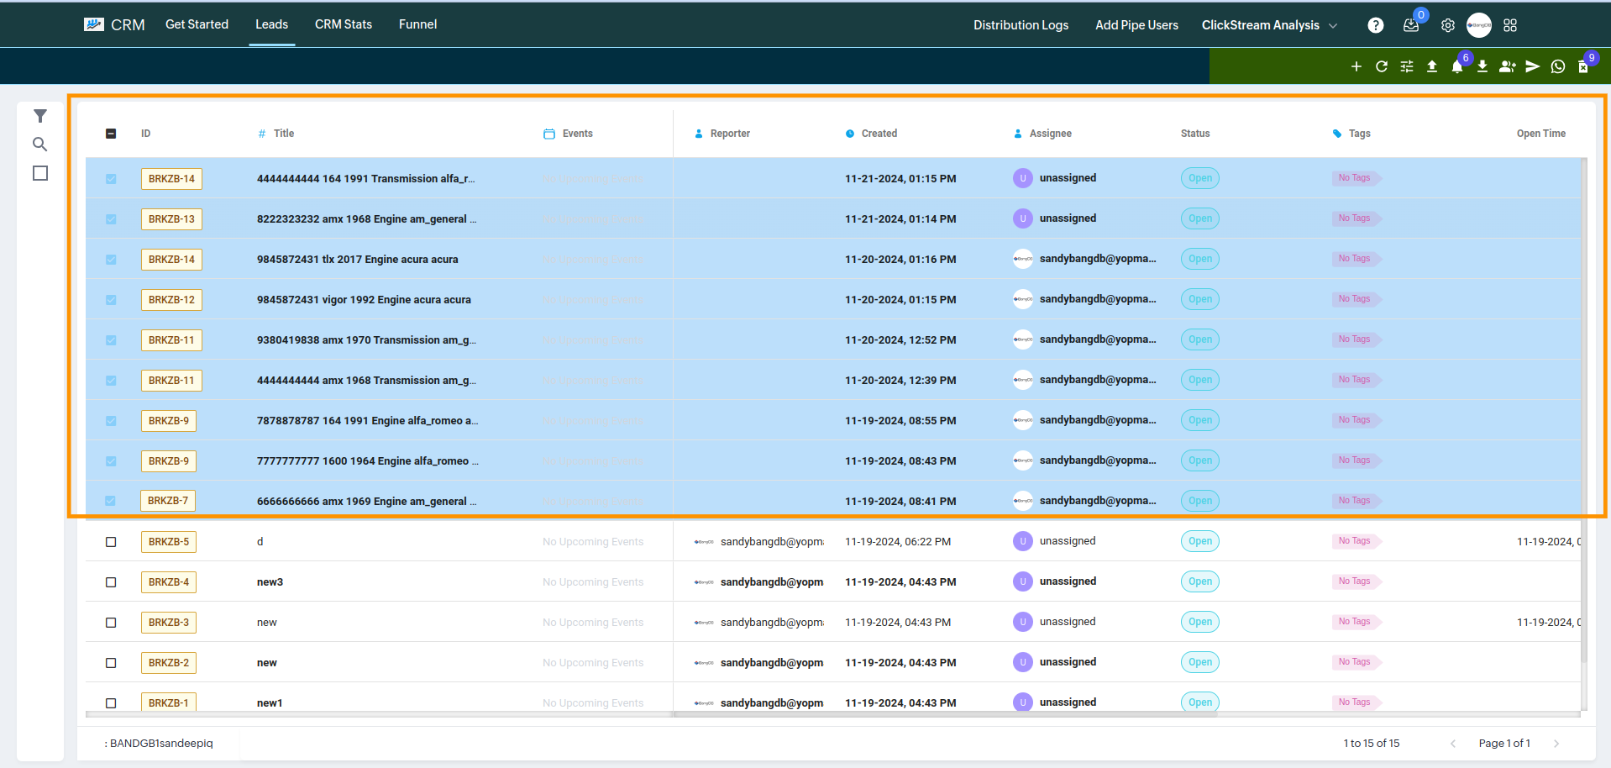Open the help question mark icon
Image resolution: width=1611 pixels, height=768 pixels.
(x=1375, y=25)
